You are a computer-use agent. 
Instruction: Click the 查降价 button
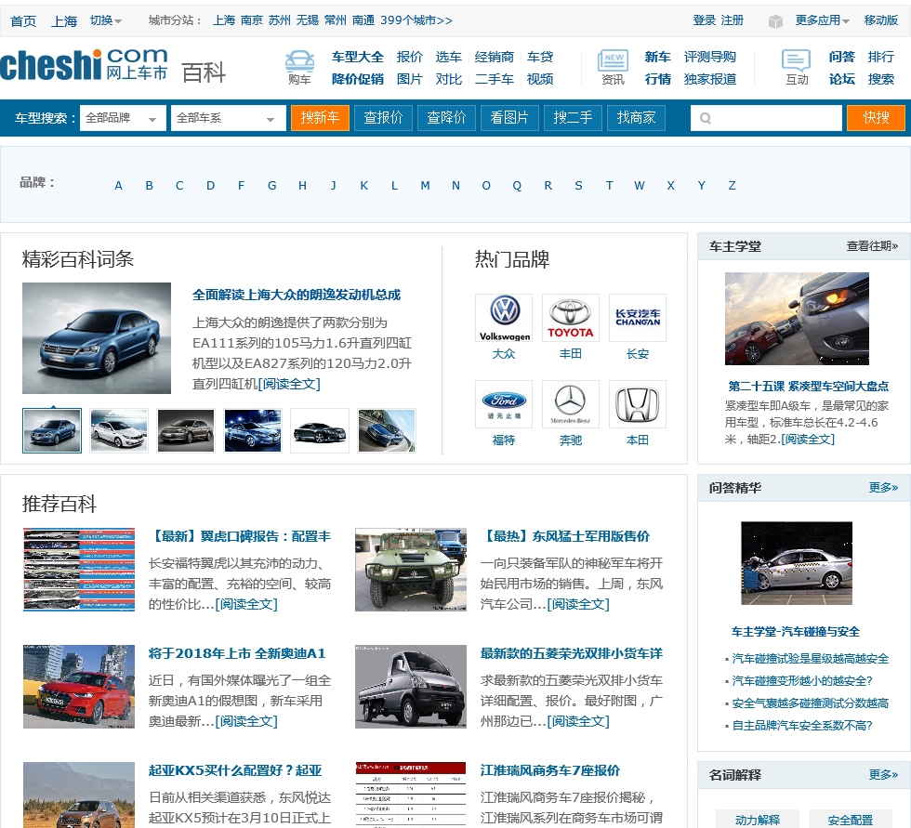tap(446, 118)
